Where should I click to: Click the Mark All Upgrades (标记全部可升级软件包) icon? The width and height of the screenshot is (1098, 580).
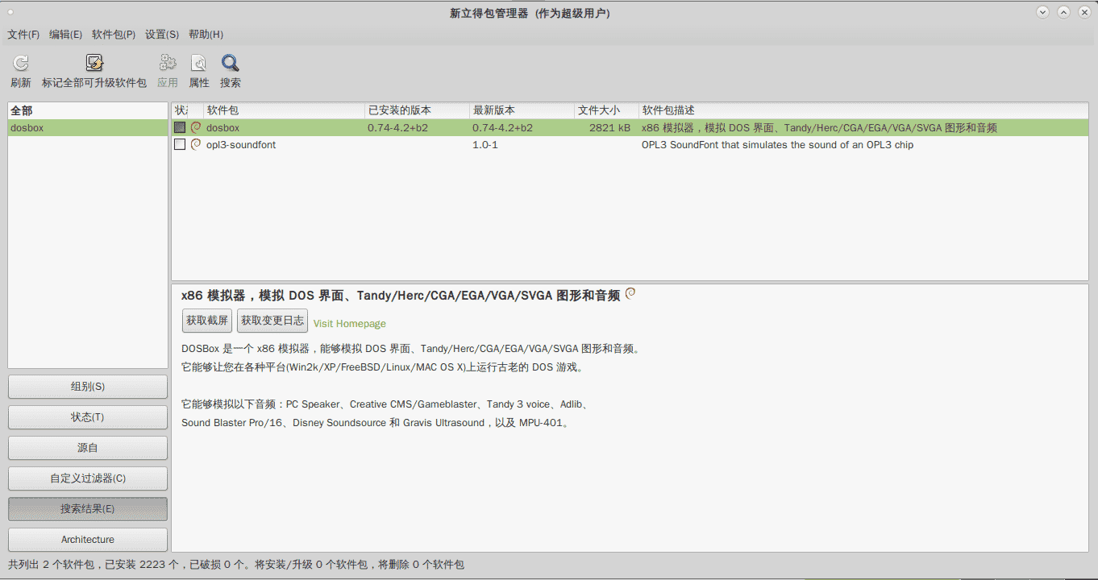pyautogui.click(x=94, y=64)
